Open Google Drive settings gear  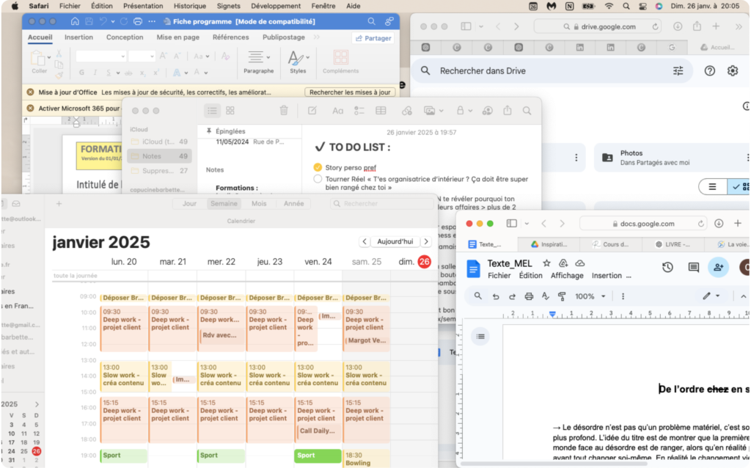[x=732, y=71]
